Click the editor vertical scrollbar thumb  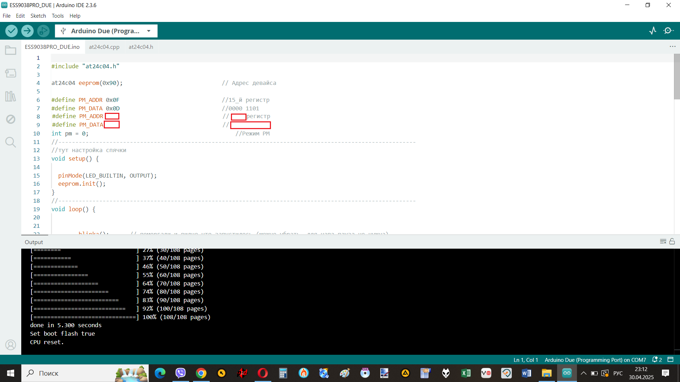[x=677, y=77]
